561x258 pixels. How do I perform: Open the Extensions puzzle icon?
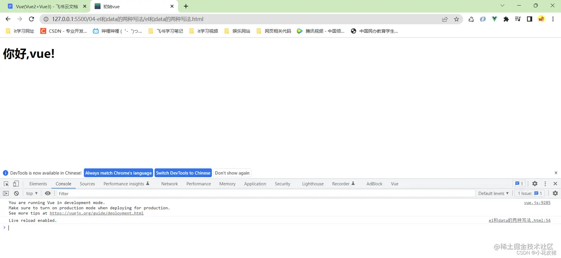[x=506, y=19]
